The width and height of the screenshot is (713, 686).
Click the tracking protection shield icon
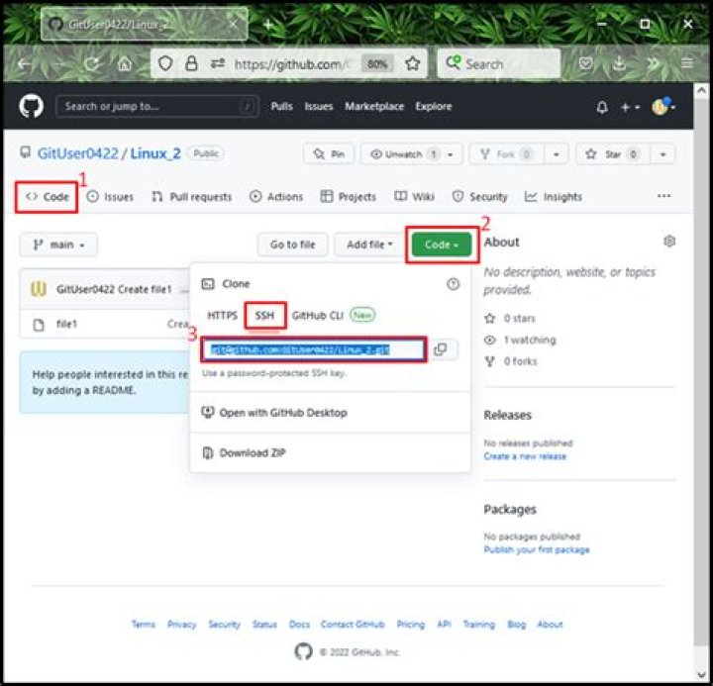pos(165,63)
